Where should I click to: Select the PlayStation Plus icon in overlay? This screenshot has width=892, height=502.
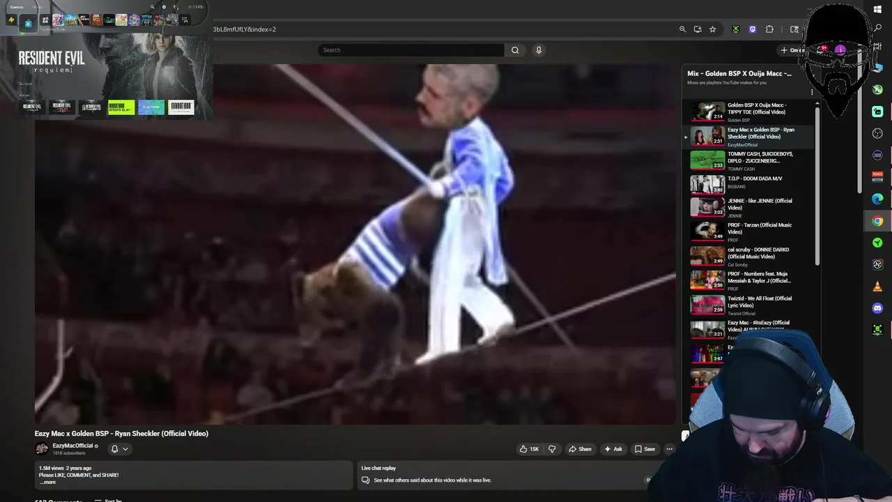click(x=11, y=20)
